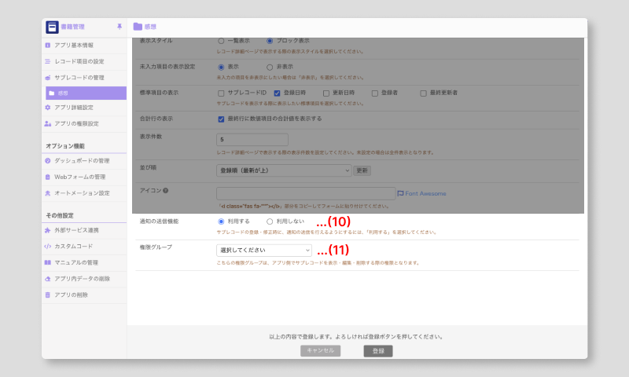629x377 pixels.
Task: Open アプリ内データの削除 menu item
Action: point(84,279)
